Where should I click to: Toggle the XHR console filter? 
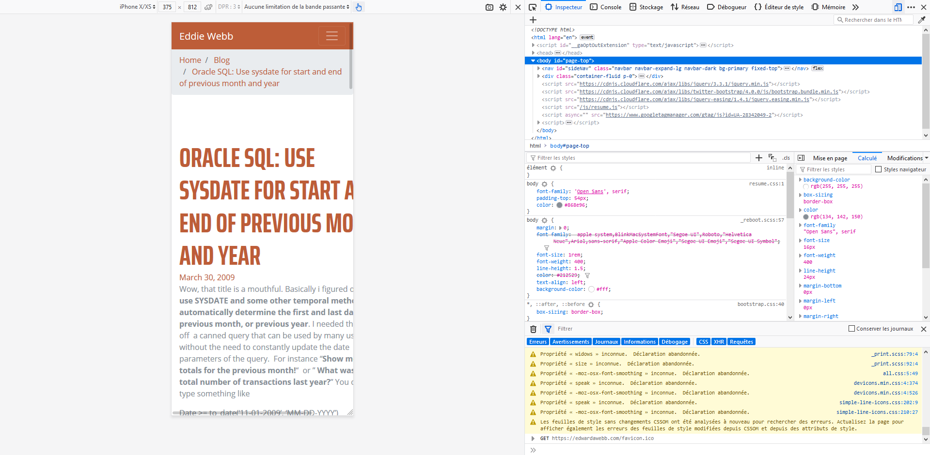coord(719,342)
